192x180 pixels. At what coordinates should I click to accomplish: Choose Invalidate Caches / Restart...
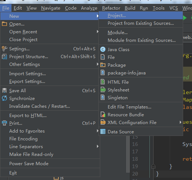pos(40,106)
